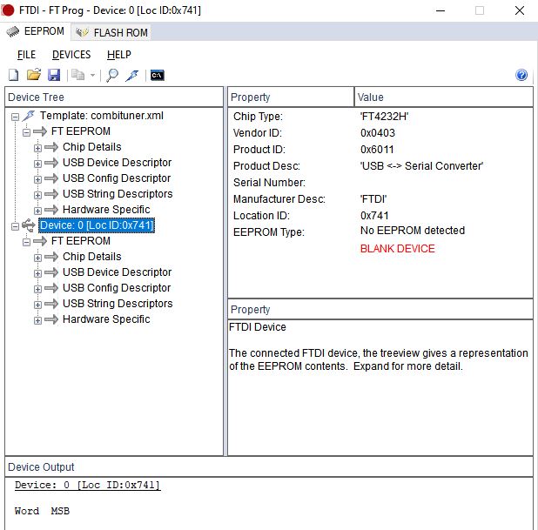Collapse FT EEPROM under the template
Image resolution: width=538 pixels, height=530 pixels.
tap(26, 132)
